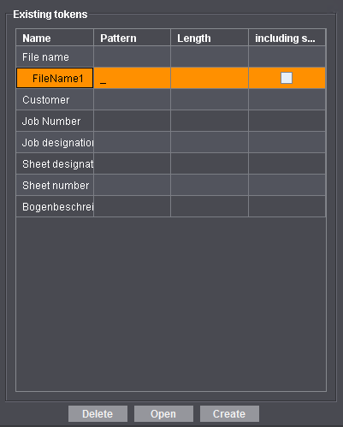
Task: Select the Job Number token row
Action: (x=171, y=121)
